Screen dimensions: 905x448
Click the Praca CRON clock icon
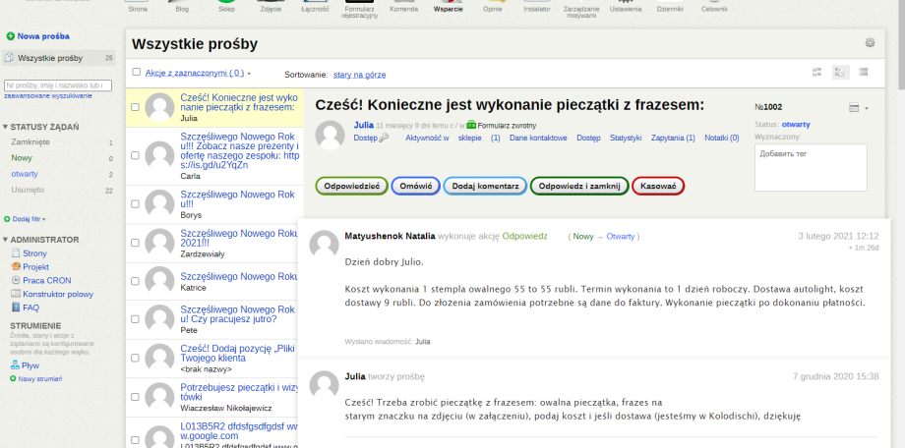16,280
